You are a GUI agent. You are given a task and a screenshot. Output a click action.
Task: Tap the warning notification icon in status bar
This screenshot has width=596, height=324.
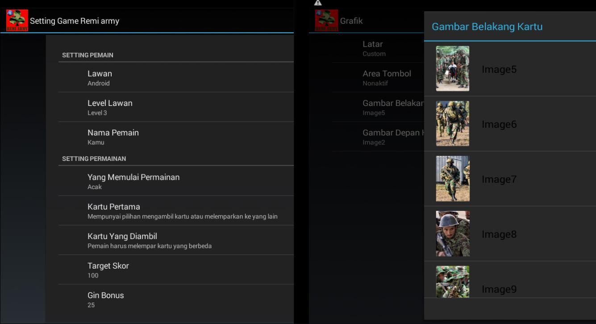point(318,3)
